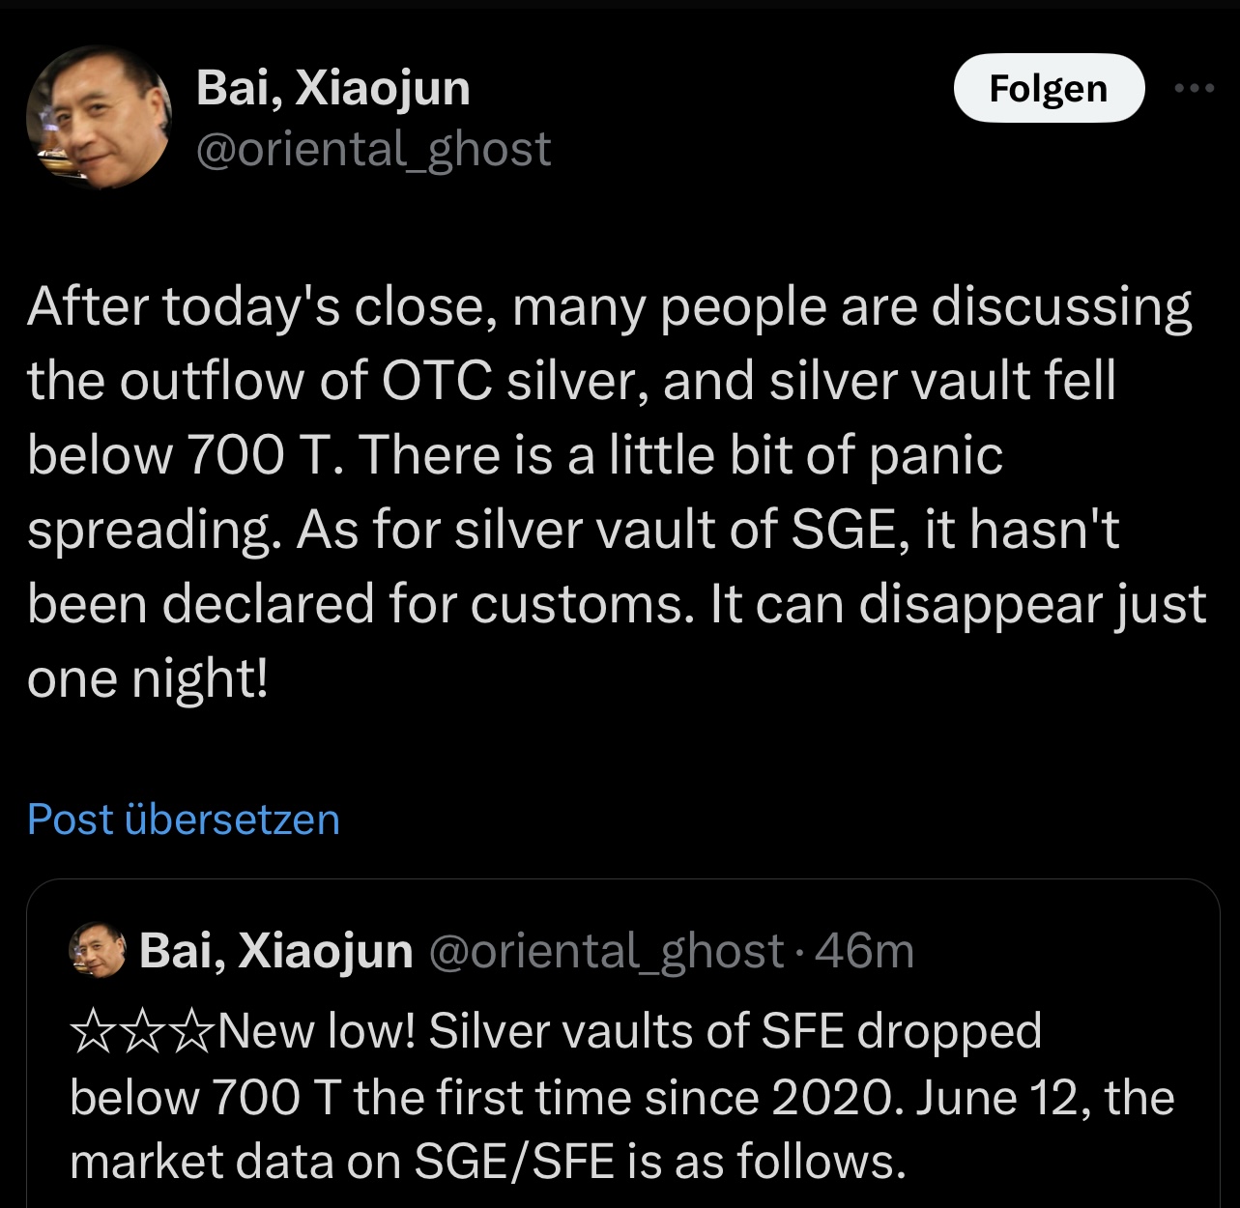Click the Folgen follow button
Viewport: 1240px width, 1208px height.
[1049, 88]
